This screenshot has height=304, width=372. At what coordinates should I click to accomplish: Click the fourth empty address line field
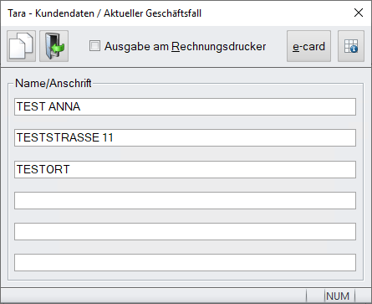185,200
